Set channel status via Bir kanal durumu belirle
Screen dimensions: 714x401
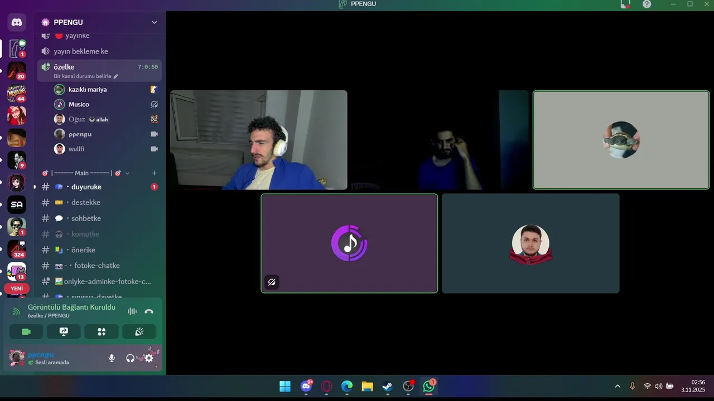click(x=86, y=76)
